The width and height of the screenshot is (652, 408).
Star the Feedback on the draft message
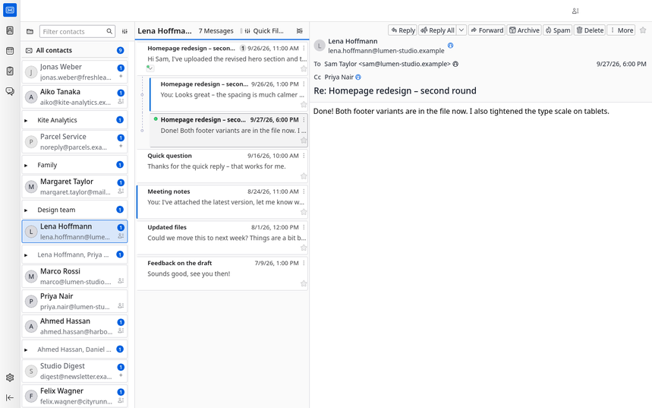point(304,283)
